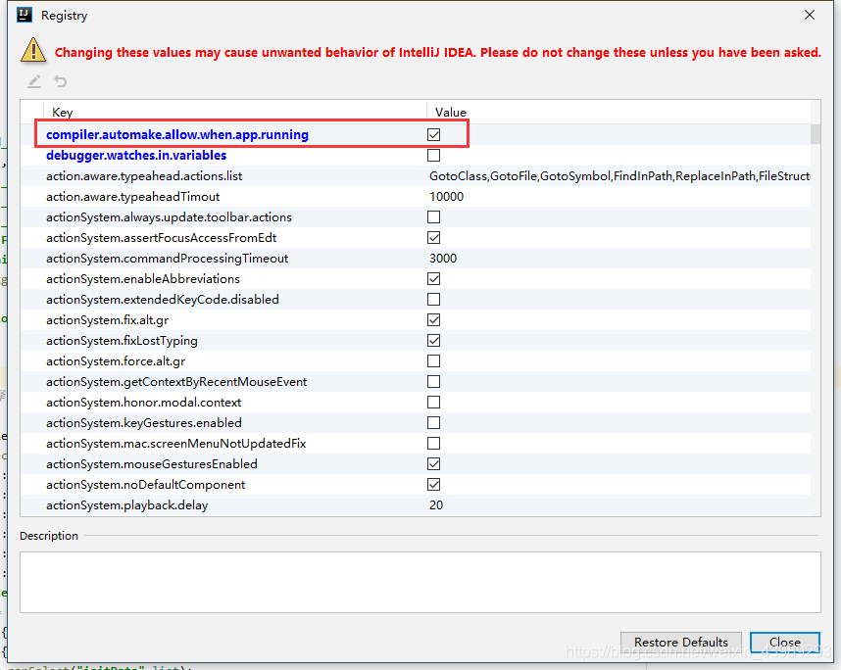Click the Restore Defaults button
The image size is (841, 670).
coord(681,643)
